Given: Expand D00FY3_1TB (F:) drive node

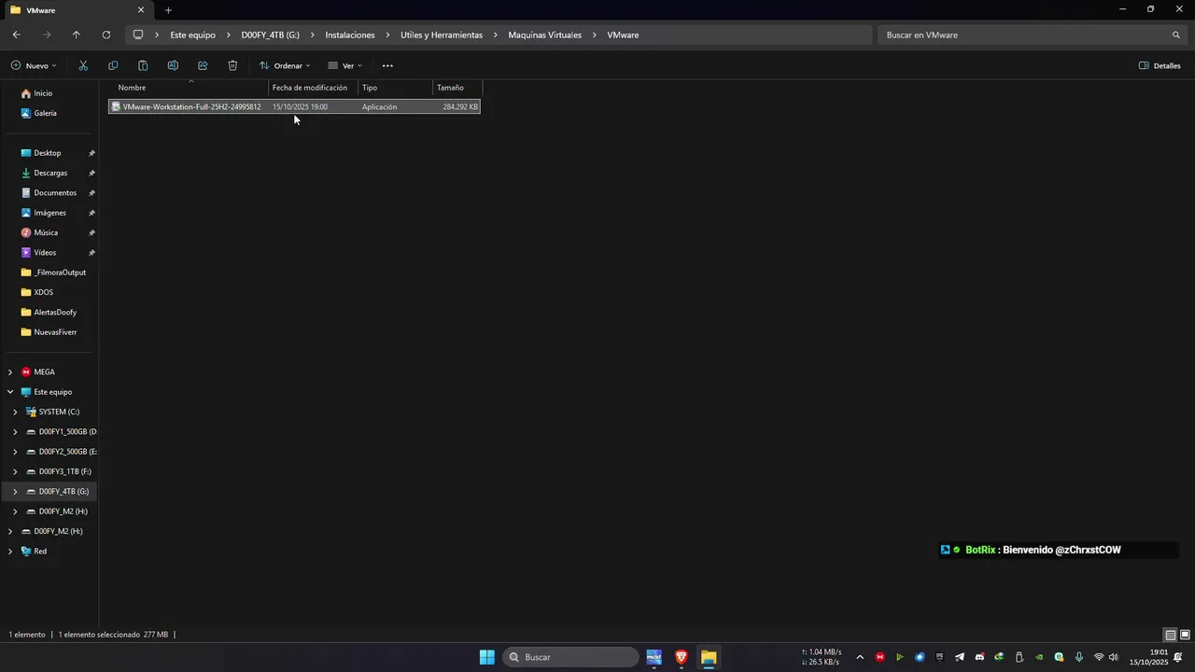Looking at the screenshot, I should coord(15,471).
